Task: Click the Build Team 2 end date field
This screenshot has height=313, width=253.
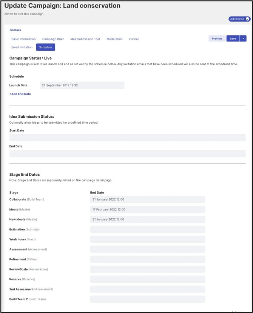Action: click(x=148, y=299)
